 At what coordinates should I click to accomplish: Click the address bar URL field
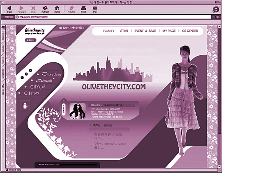[x=113, y=17]
